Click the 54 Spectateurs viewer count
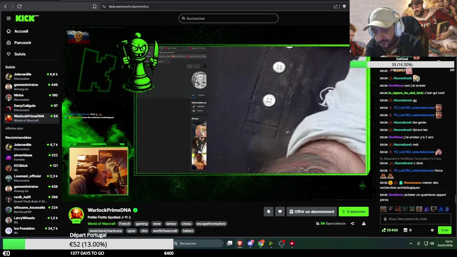 (x=331, y=223)
